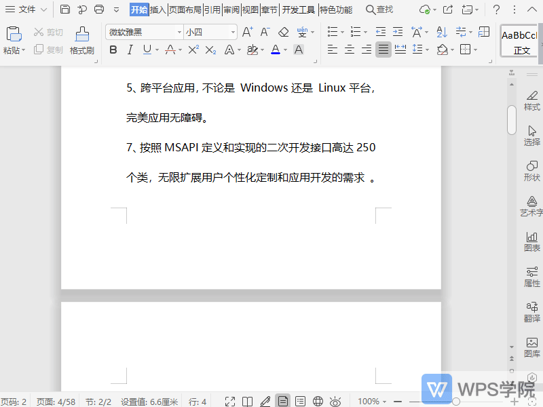Viewport: 543px width, 407px height.
Task: Toggle distributed alignment button
Action: coord(400,50)
